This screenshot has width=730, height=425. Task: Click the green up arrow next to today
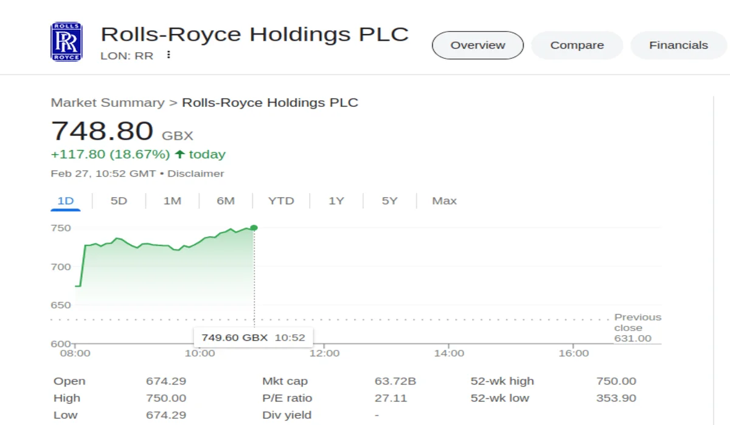(179, 154)
